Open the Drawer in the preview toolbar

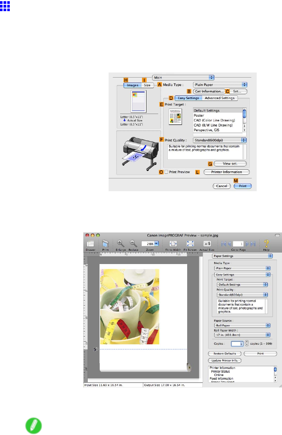point(90,244)
